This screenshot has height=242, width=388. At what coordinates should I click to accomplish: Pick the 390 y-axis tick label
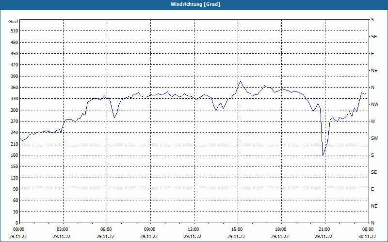click(15, 76)
